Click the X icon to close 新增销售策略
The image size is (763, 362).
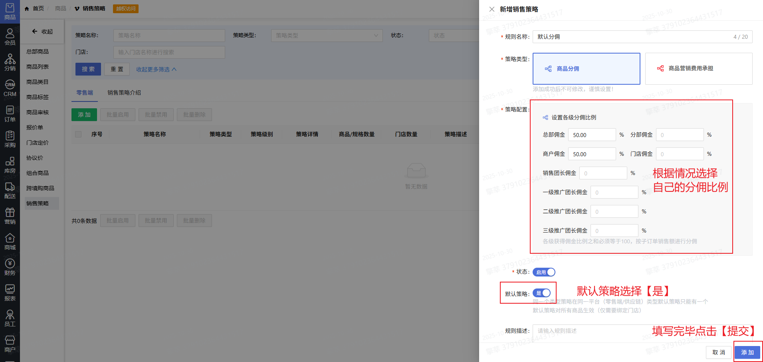[x=492, y=9]
